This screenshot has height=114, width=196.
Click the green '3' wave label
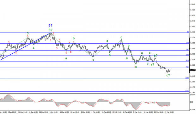coord(28,33)
